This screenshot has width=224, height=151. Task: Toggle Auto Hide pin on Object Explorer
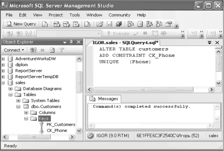point(71,42)
